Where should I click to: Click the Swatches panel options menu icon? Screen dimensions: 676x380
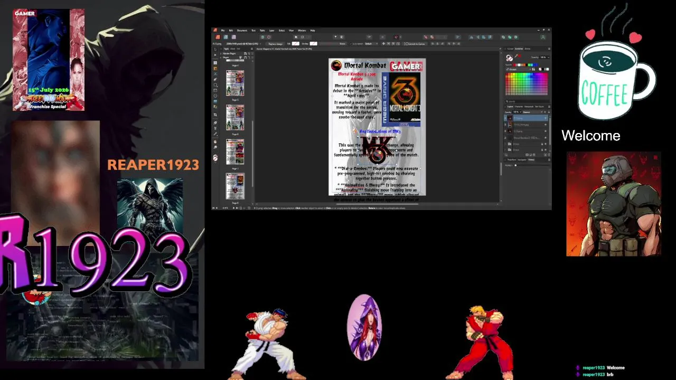point(549,49)
